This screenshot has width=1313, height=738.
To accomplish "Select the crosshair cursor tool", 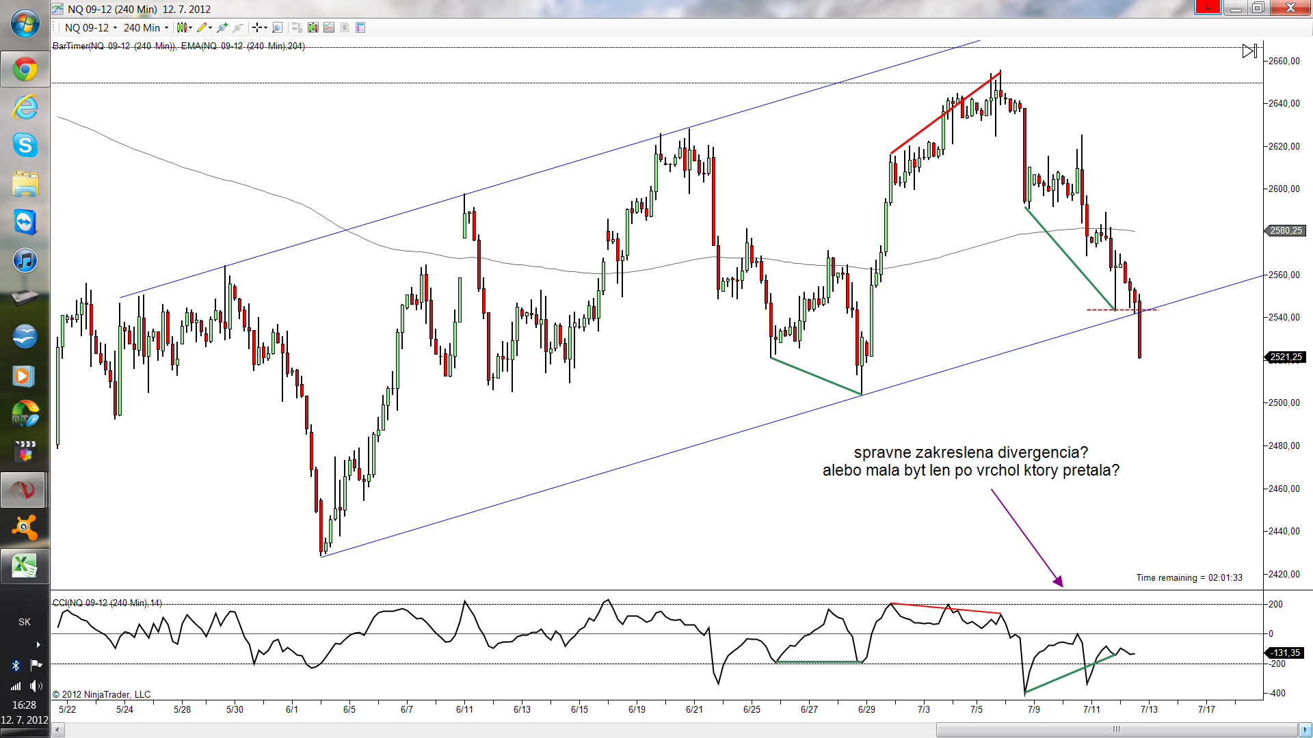I will pos(257,27).
